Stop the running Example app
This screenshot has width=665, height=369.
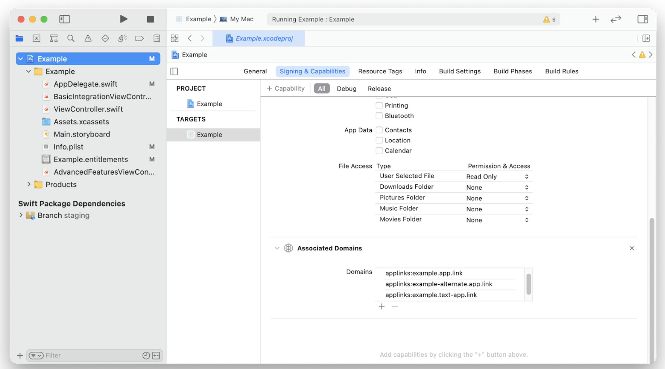click(x=150, y=19)
